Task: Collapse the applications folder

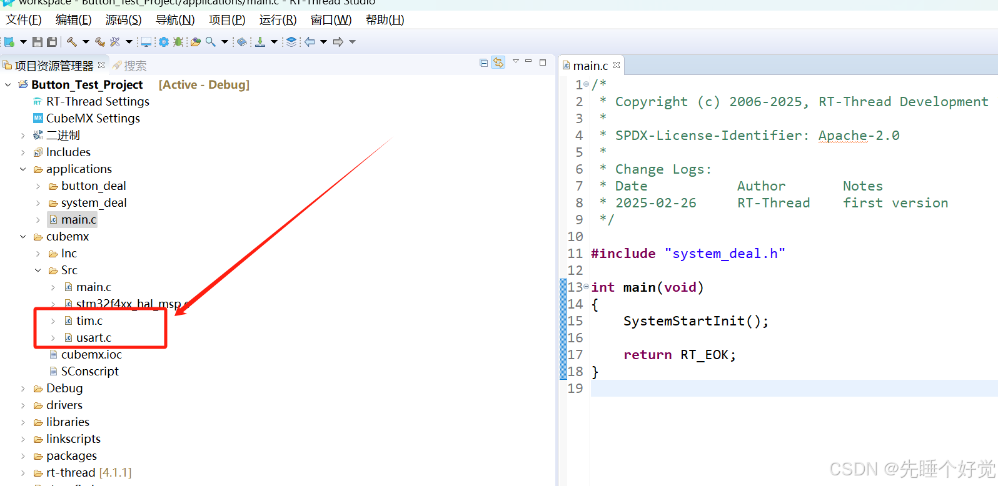Action: [23, 169]
